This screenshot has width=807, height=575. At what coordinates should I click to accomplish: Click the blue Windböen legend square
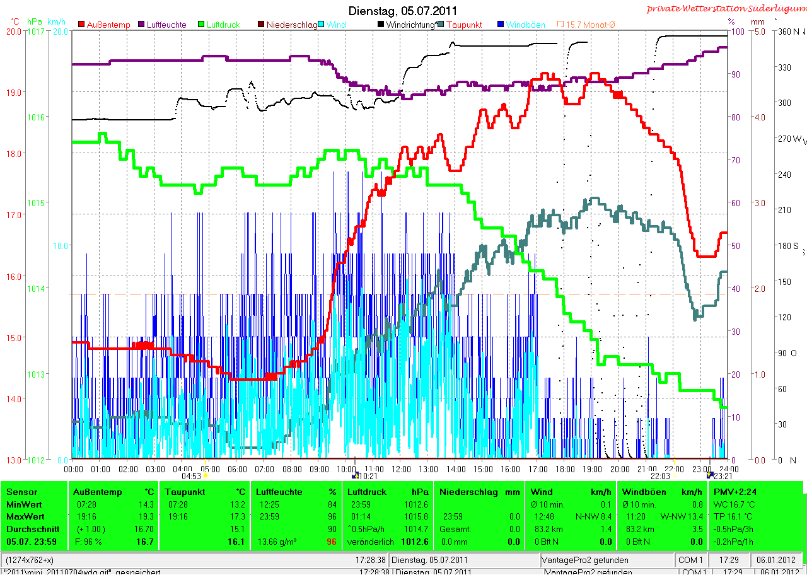501,25
